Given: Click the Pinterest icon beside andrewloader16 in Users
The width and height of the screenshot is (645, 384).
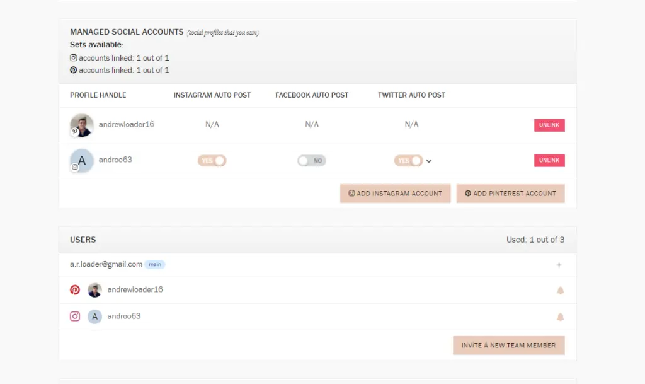Looking at the screenshot, I should tap(75, 290).
